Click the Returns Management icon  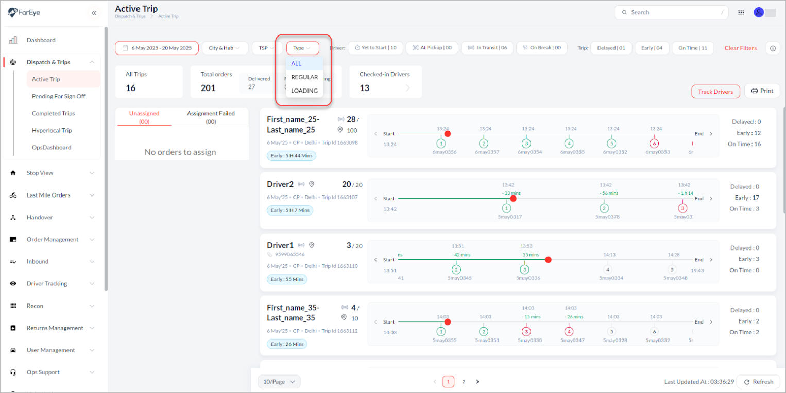point(13,328)
